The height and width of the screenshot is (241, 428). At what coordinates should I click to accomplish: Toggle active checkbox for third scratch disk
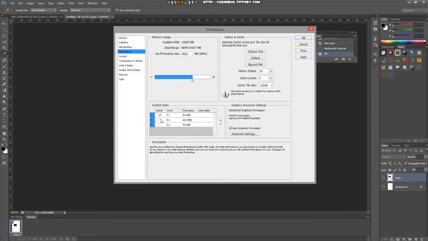coord(160,125)
